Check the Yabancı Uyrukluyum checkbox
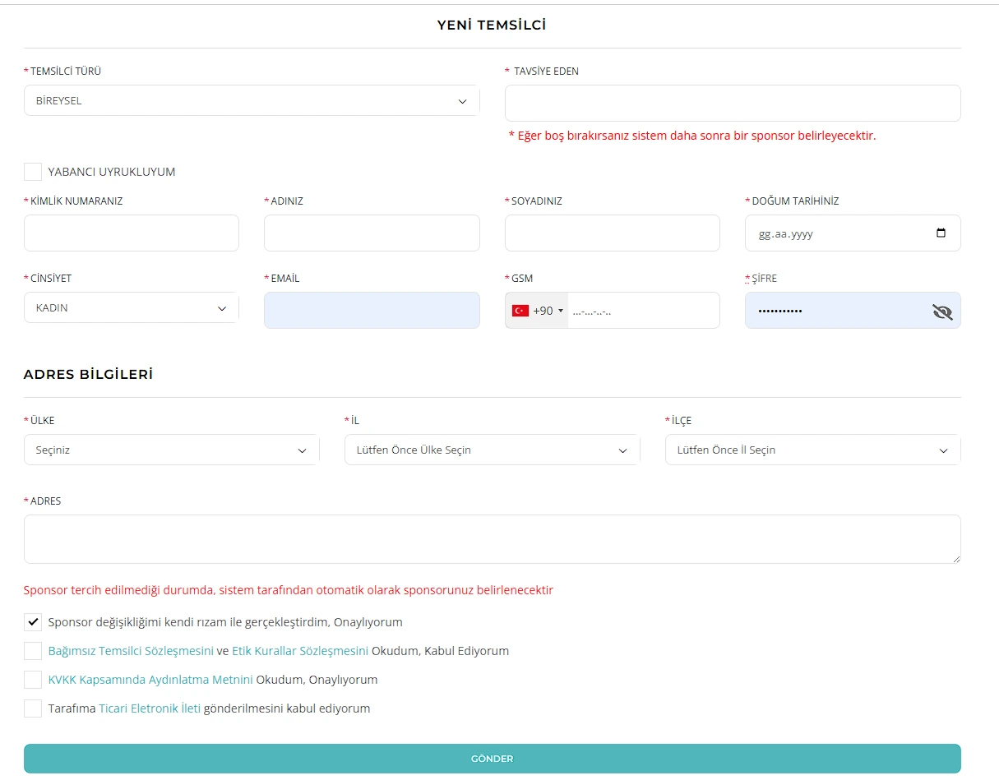Image resolution: width=999 pixels, height=780 pixels. [x=33, y=172]
